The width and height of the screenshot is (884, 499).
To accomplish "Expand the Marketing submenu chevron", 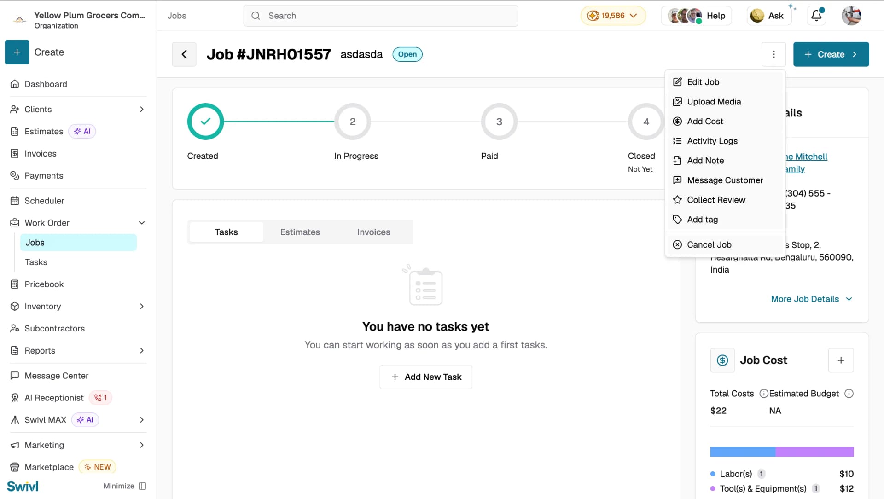I will pos(142,445).
